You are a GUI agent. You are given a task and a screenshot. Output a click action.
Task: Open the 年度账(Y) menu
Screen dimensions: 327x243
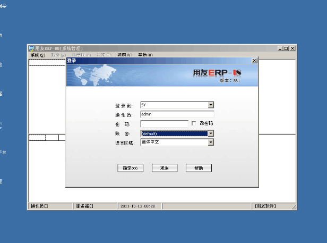click(x=81, y=55)
